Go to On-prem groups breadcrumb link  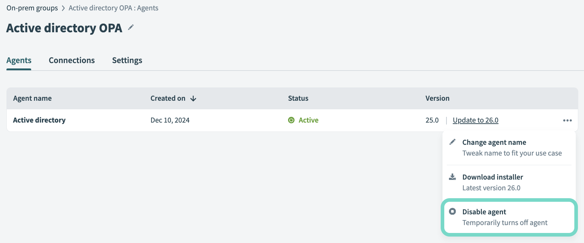click(x=32, y=8)
